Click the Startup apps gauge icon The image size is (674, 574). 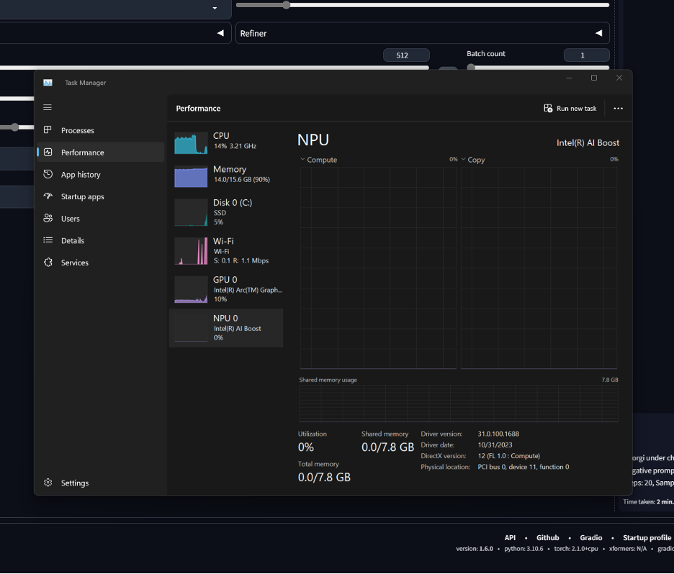coord(48,196)
